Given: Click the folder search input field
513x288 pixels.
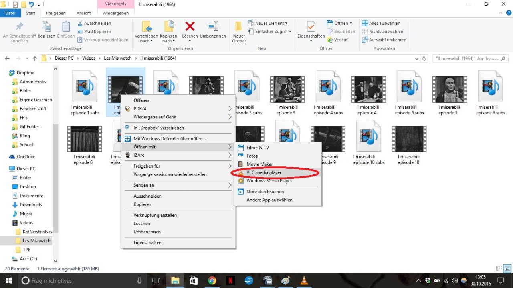Looking at the screenshot, I should click(x=471, y=58).
